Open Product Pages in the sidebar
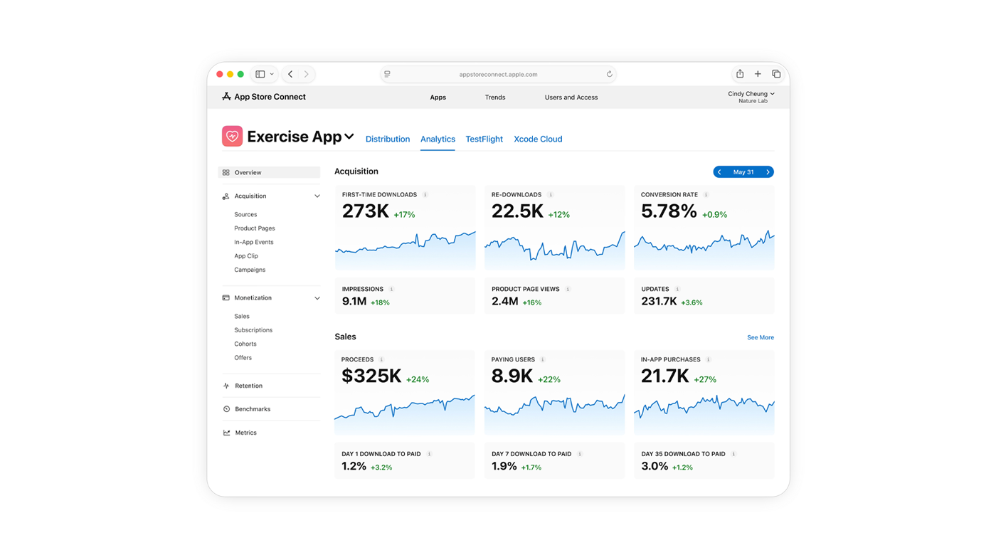 (255, 228)
